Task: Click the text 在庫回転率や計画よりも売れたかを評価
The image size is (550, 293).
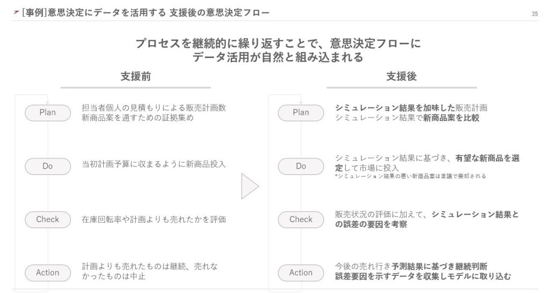Action: (x=154, y=219)
